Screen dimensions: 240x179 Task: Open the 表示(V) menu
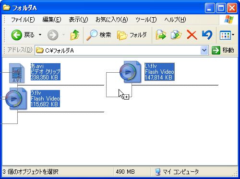coord(78,20)
